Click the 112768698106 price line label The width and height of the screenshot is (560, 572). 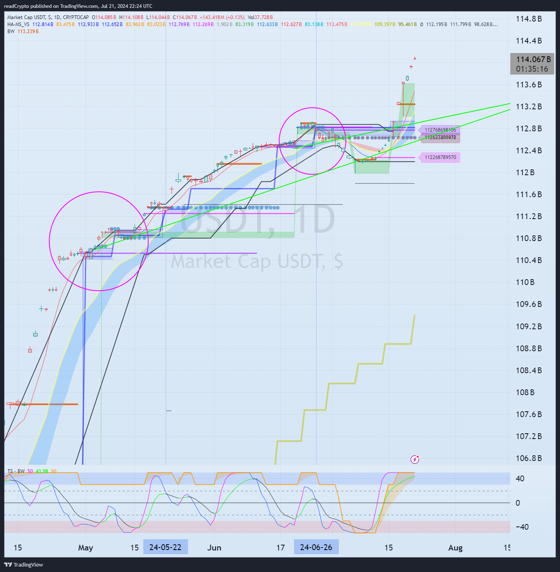440,130
